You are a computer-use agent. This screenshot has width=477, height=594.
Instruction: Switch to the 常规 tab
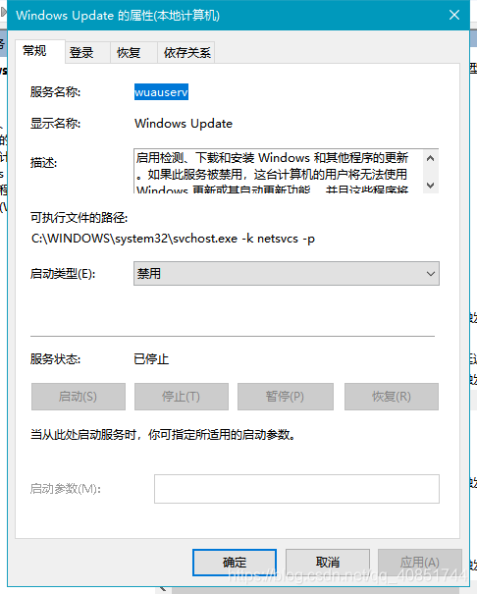point(39,51)
